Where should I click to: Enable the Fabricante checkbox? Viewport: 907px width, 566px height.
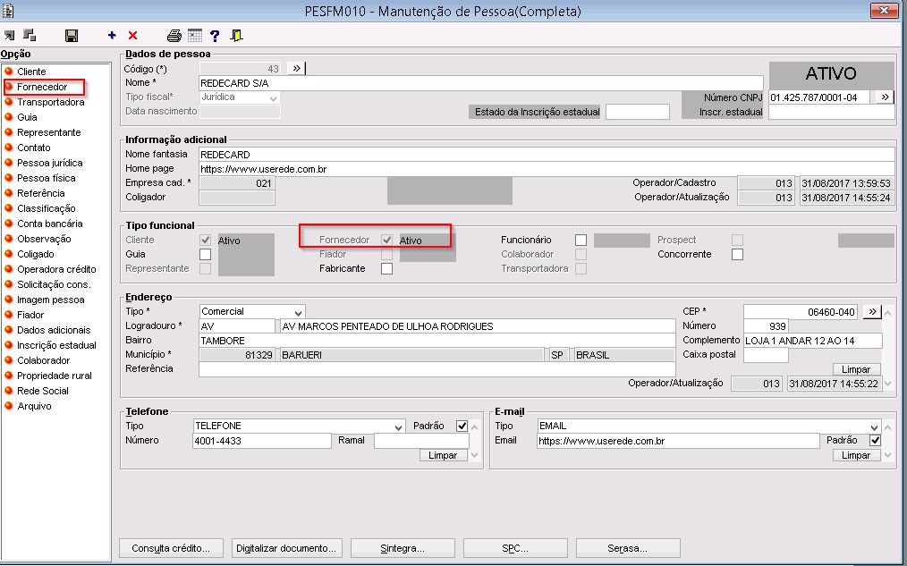point(387,269)
